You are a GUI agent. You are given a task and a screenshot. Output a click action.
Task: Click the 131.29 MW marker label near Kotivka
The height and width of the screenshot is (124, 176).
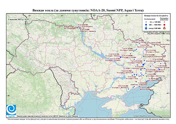127,56
